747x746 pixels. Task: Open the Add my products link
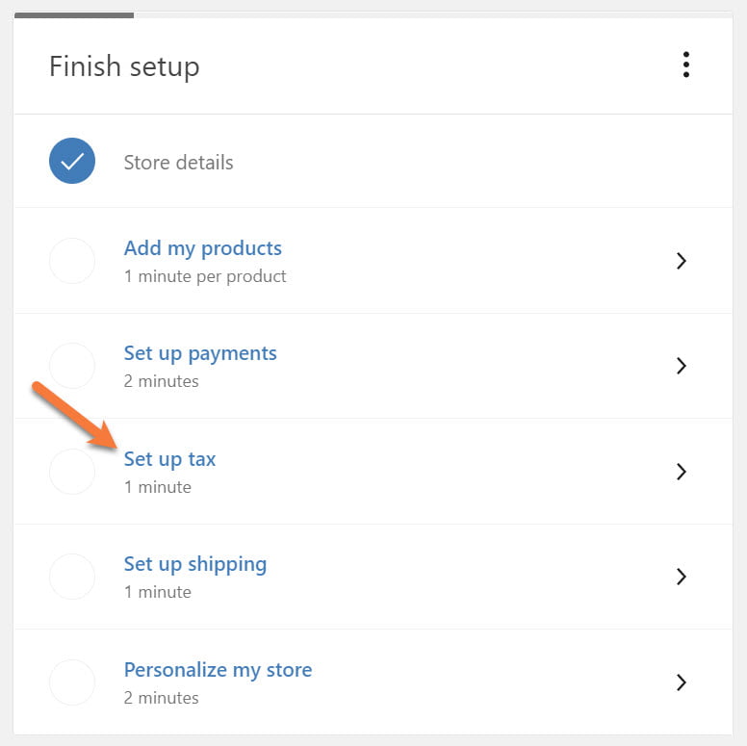202,248
